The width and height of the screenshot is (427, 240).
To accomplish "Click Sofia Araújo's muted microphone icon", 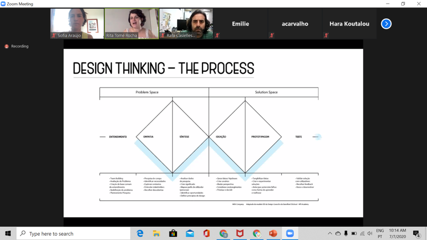I will click(54, 36).
